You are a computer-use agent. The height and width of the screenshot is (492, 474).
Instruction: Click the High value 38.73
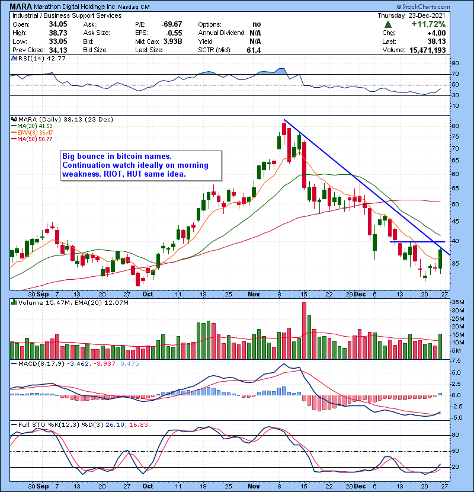(58, 33)
